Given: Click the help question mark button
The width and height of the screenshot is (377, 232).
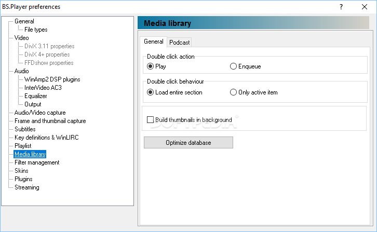Looking at the screenshot, I should (x=341, y=7).
